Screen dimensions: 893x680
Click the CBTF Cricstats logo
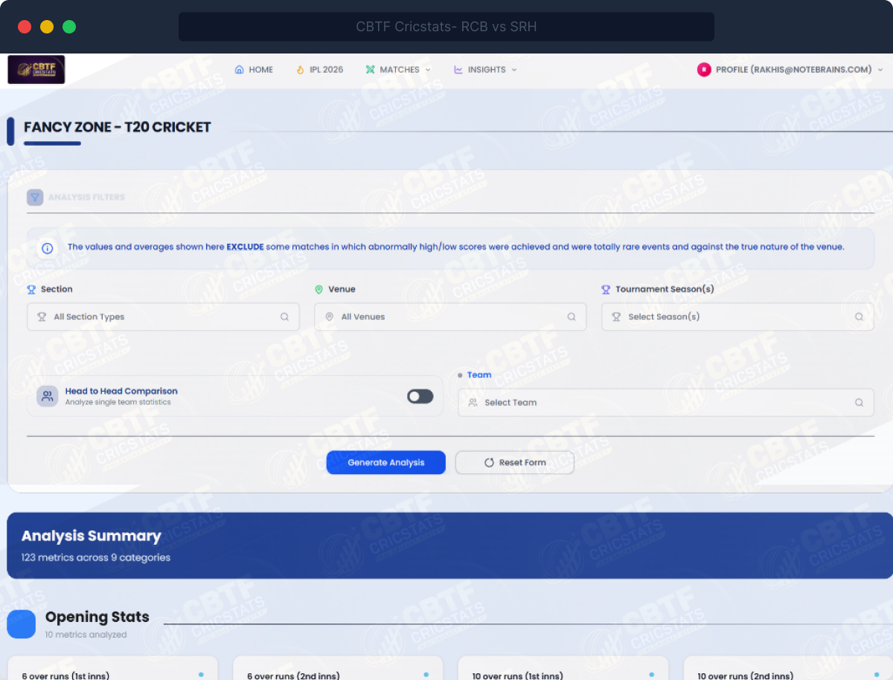coord(36,70)
